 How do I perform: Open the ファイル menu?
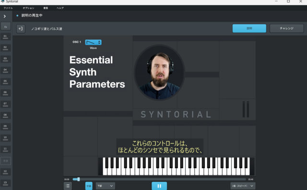point(8,8)
